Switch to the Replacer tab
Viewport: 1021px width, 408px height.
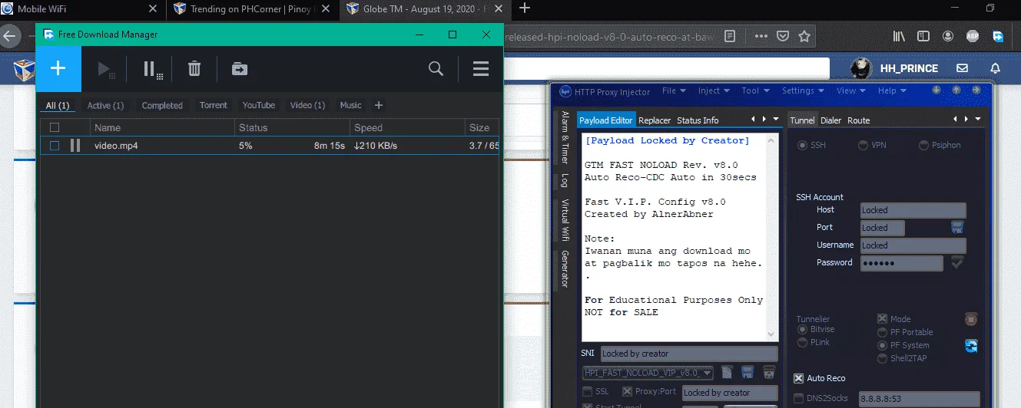655,120
